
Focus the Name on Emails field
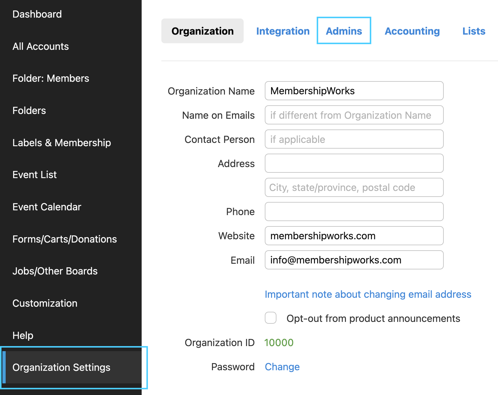pos(354,115)
